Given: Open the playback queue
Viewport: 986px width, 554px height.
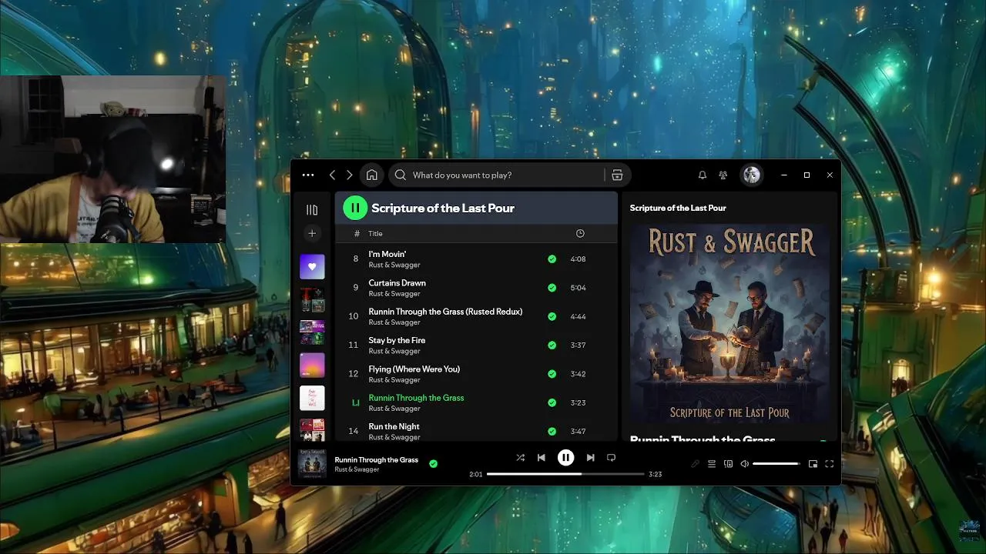Looking at the screenshot, I should coord(712,464).
